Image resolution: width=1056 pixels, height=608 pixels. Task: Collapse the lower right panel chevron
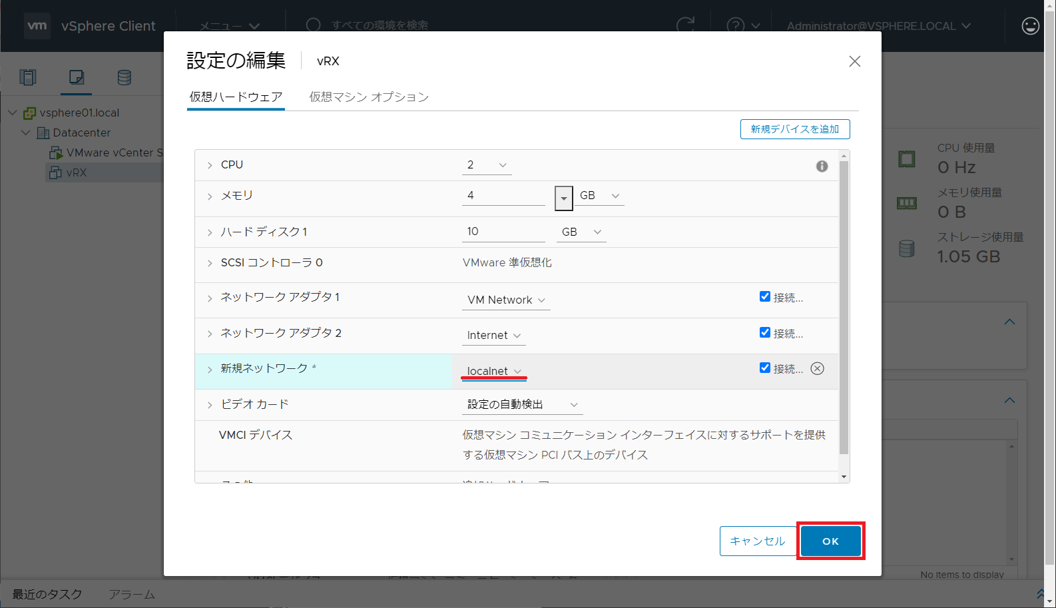1010,400
